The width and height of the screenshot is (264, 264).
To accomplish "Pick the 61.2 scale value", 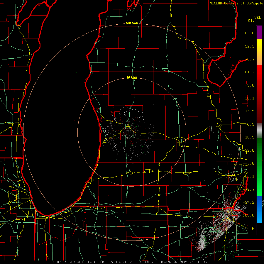I will point(250,72).
